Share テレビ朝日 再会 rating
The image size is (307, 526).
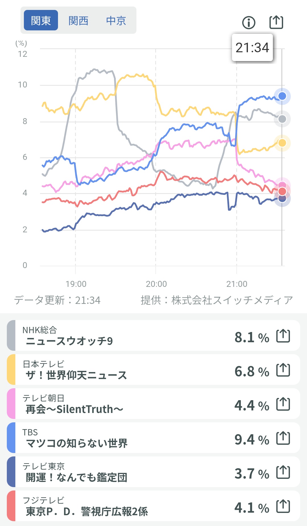tap(283, 404)
